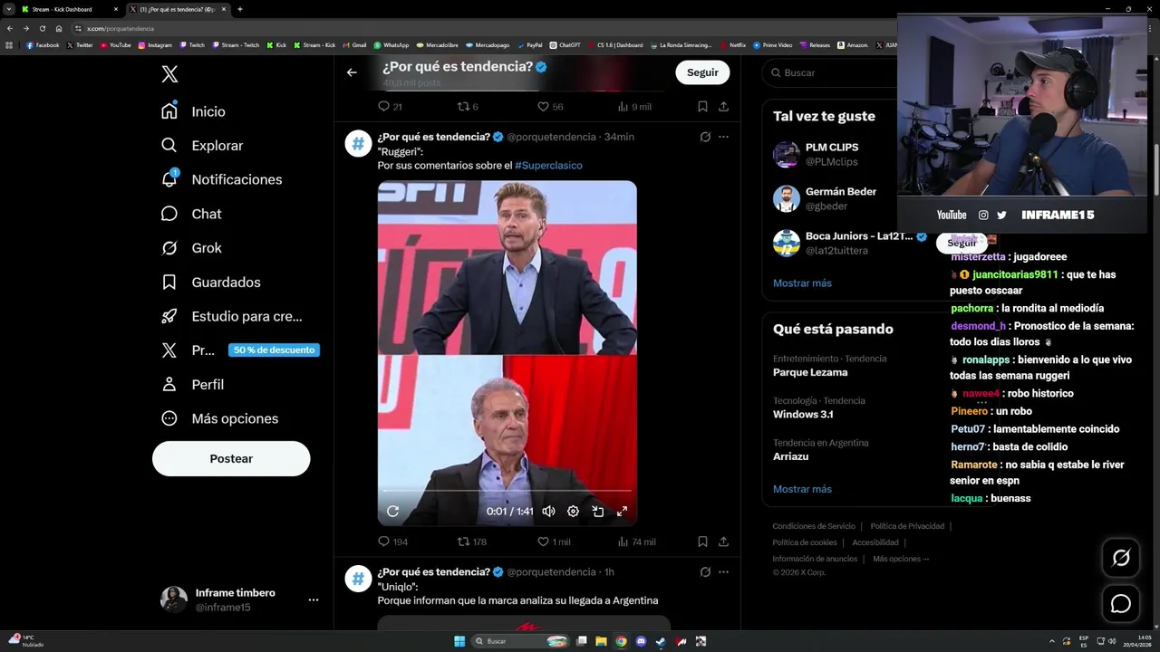Like the Ruggeri post with 1 mil likes
This screenshot has width=1160, height=652.
coord(554,542)
